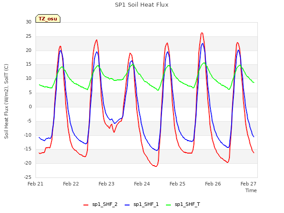Viewport: 284px width, 213px height.
Task: Click the Feb 26 x-axis label
Action: pyautogui.click(x=213, y=184)
